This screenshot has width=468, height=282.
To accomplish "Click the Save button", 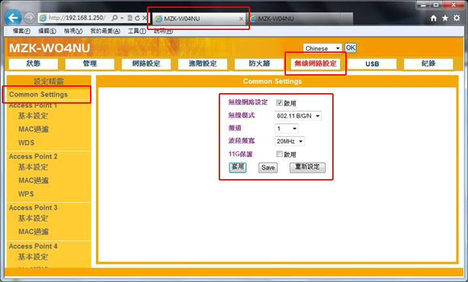I will (268, 167).
